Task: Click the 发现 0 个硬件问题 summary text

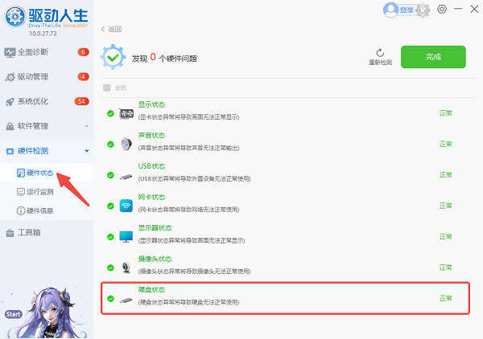Action: (x=164, y=58)
